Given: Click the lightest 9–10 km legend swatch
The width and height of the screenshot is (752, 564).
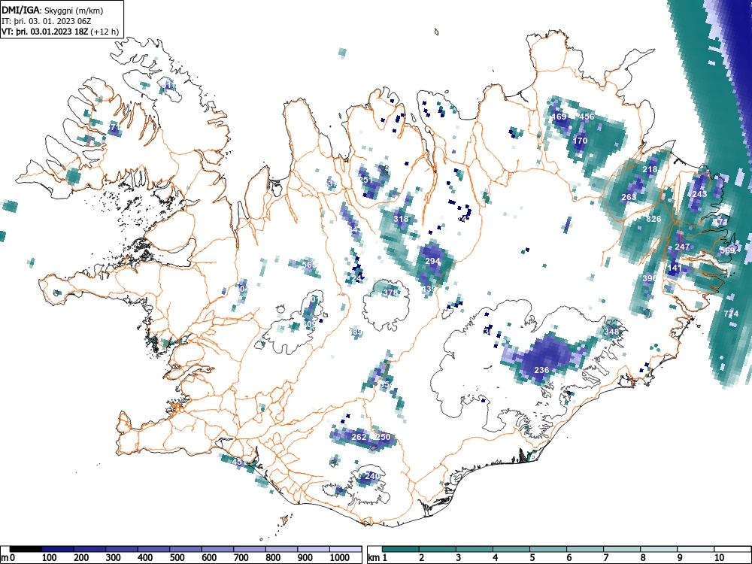Looking at the screenshot, I should [x=696, y=549].
